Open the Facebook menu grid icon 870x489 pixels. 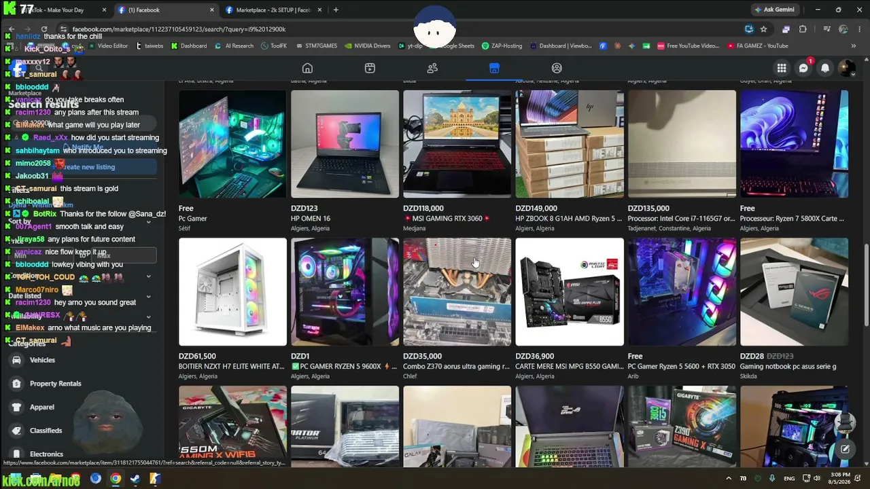(x=782, y=68)
